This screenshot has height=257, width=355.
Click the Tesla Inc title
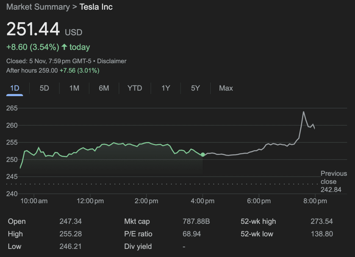96,7
